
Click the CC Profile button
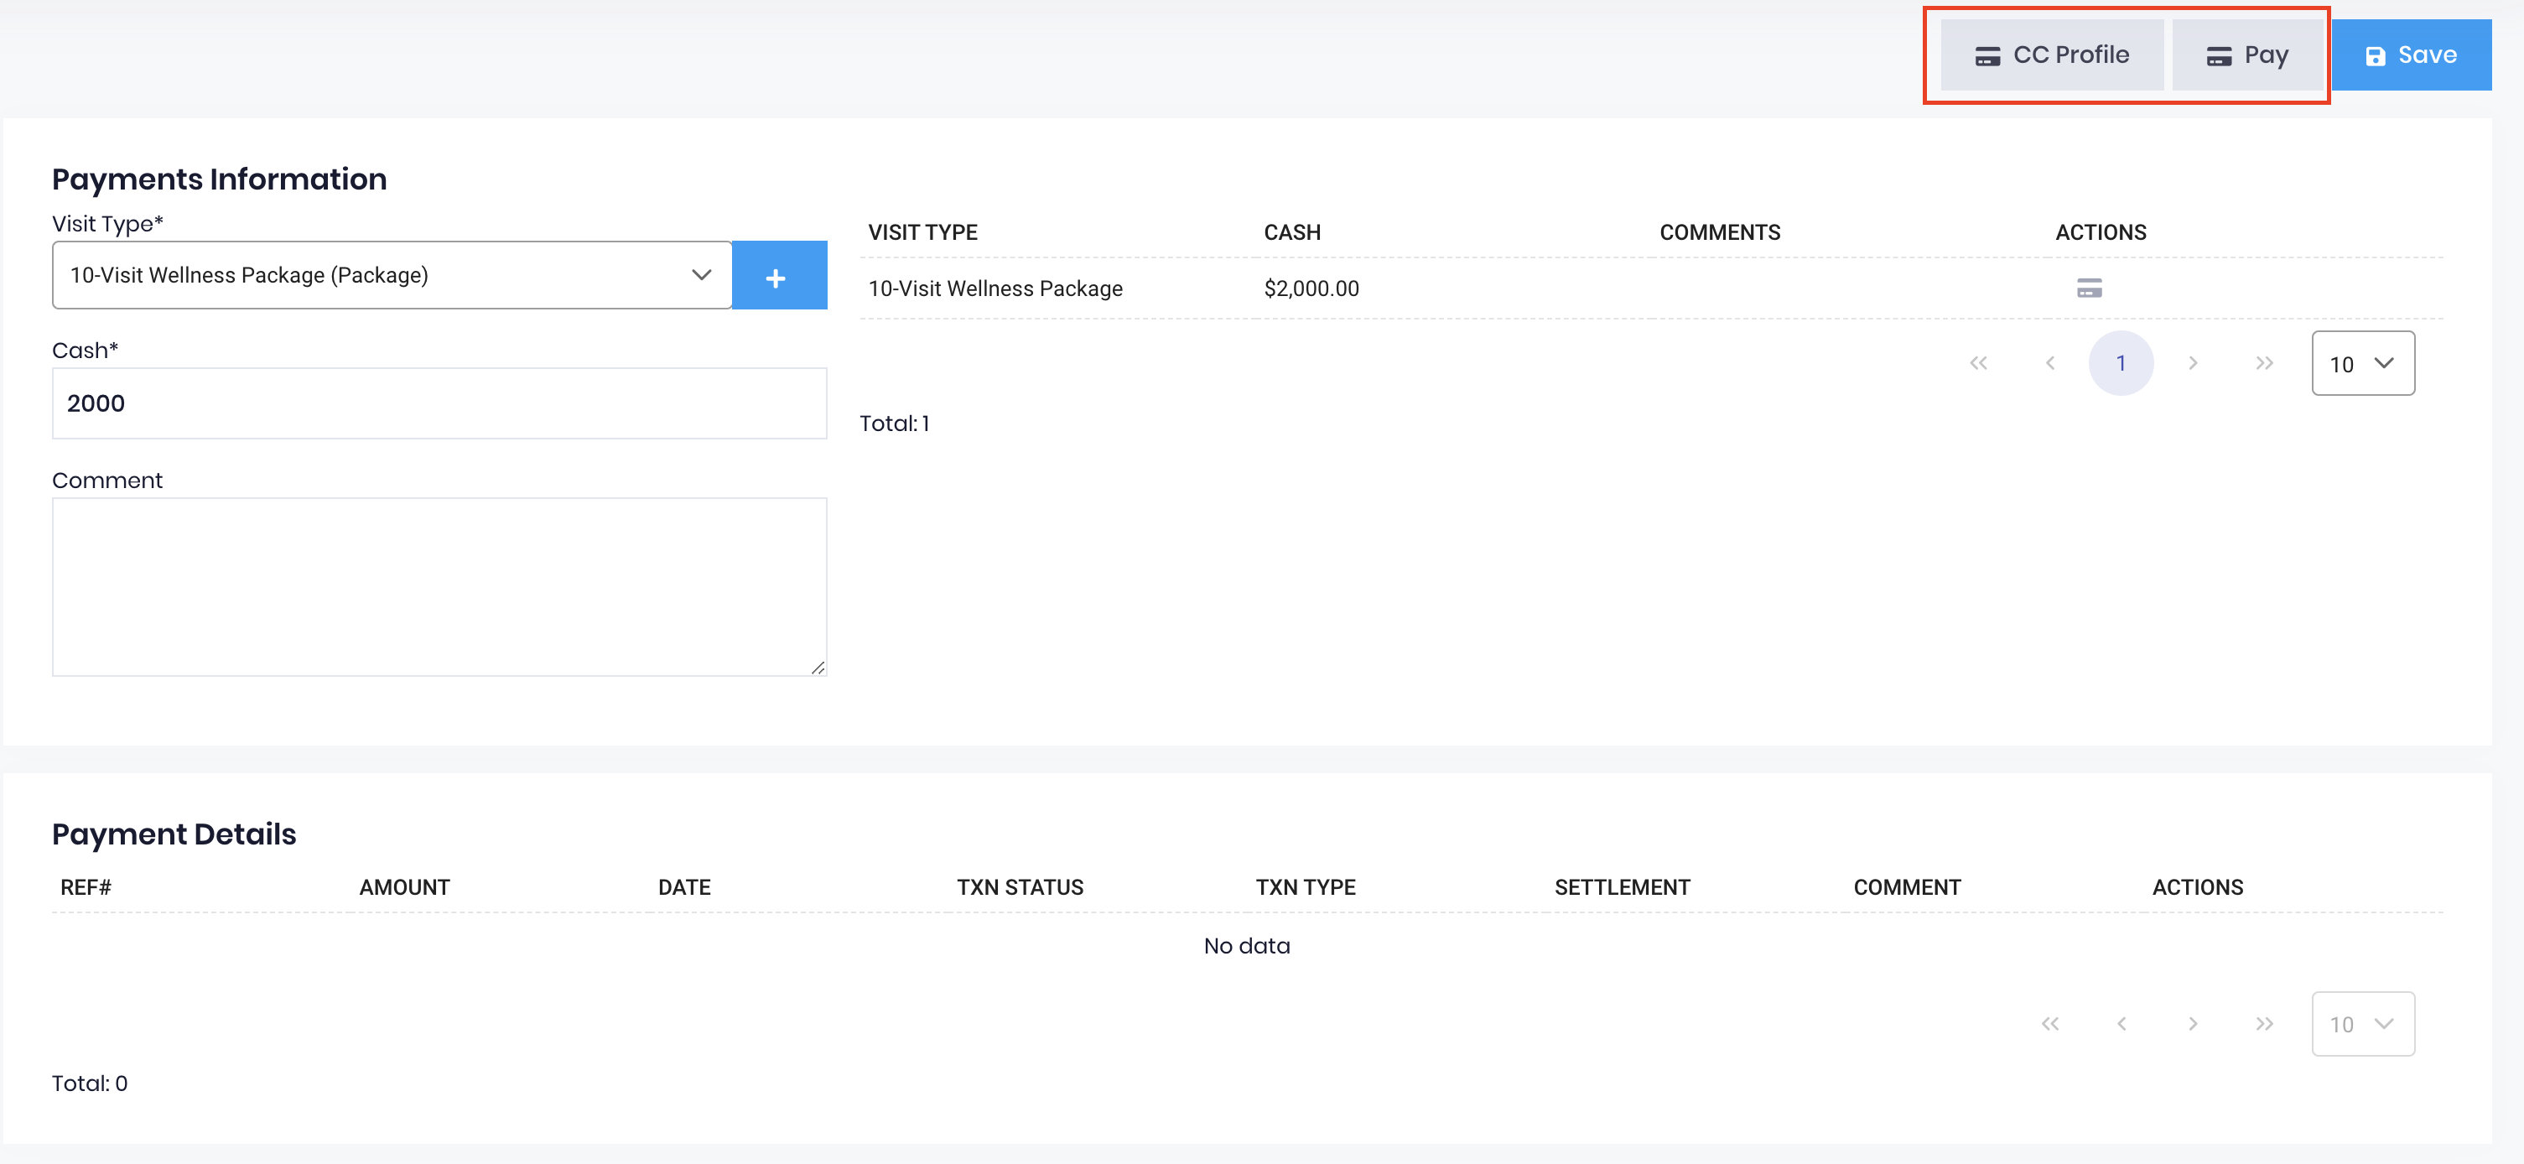point(2052,55)
